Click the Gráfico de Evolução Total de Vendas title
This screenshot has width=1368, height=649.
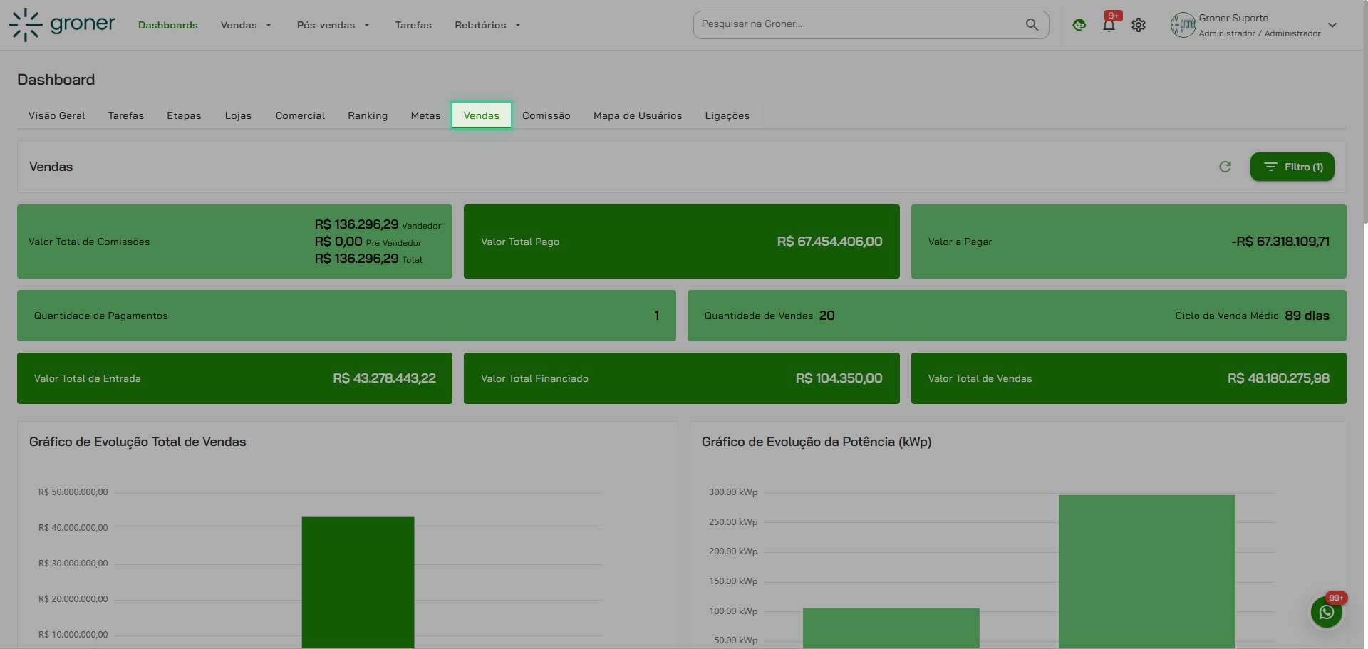pyautogui.click(x=138, y=442)
